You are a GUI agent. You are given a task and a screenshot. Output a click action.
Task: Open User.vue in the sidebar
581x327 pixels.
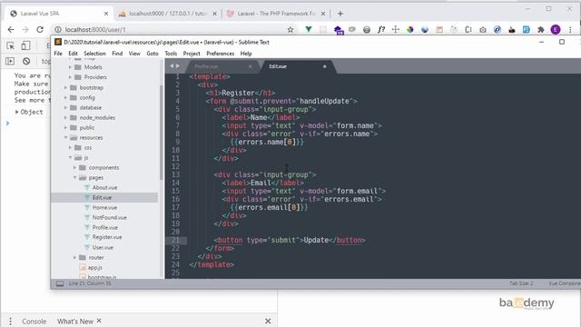(x=103, y=247)
